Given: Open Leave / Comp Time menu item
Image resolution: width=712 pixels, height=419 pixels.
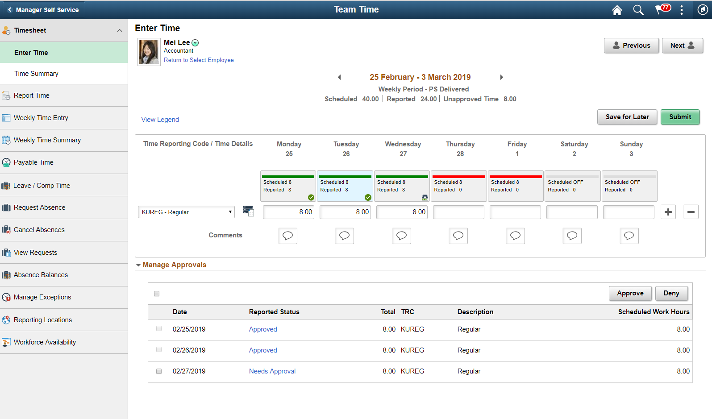Looking at the screenshot, I should click(64, 186).
